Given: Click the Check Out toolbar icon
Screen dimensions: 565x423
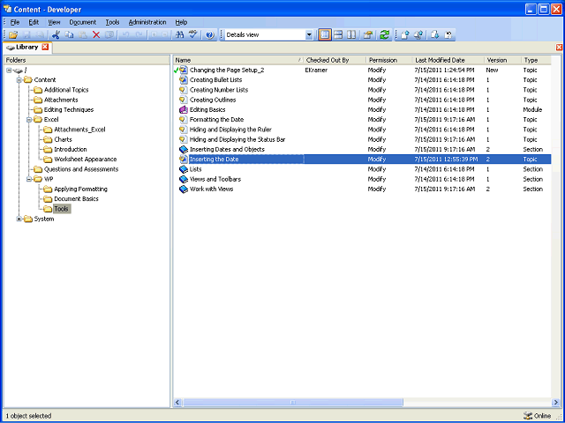Looking at the screenshot, I should coord(435,35).
